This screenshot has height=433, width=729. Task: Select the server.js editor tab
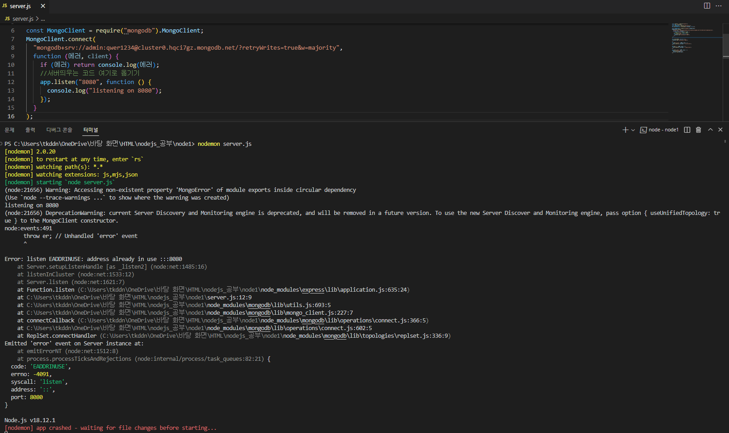(x=20, y=6)
